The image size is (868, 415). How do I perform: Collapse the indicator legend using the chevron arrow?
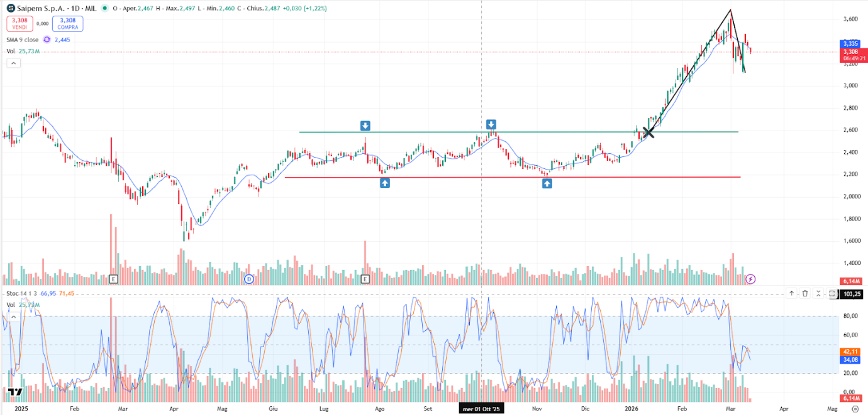pyautogui.click(x=13, y=63)
